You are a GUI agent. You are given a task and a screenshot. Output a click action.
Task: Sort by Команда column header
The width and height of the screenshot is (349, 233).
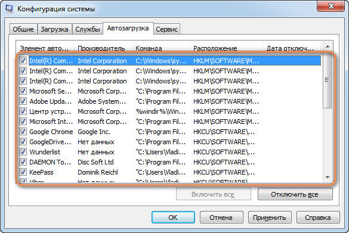click(161, 48)
